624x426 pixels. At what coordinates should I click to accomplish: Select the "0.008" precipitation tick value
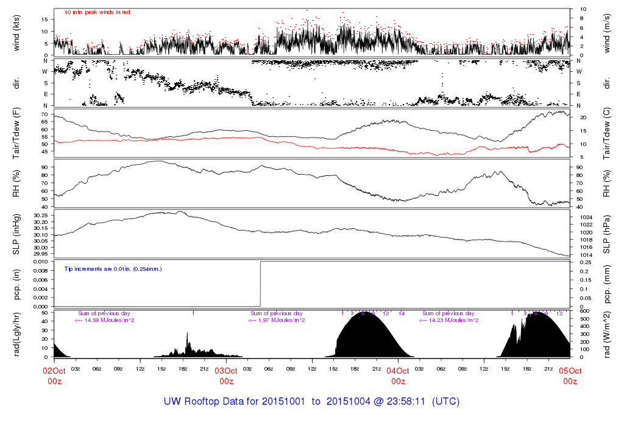[x=41, y=271]
